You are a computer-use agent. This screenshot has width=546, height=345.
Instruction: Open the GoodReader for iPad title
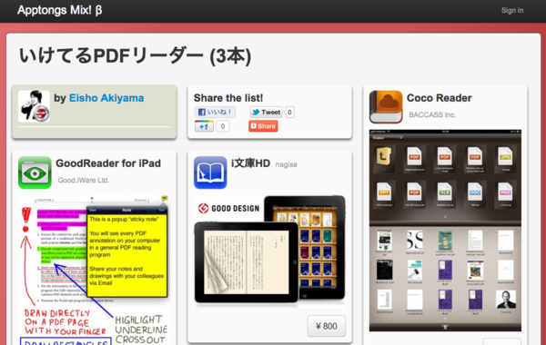108,163
